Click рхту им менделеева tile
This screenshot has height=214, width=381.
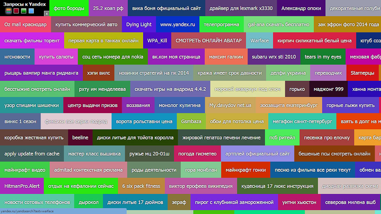pos(102,89)
